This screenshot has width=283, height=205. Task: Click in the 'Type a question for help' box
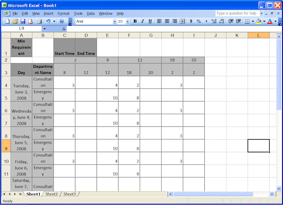pyautogui.click(x=237, y=13)
